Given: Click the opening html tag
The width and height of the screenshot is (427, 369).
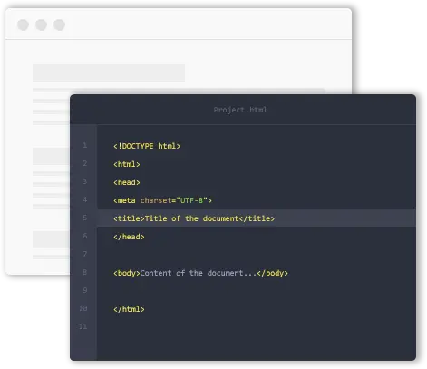Looking at the screenshot, I should [127, 164].
